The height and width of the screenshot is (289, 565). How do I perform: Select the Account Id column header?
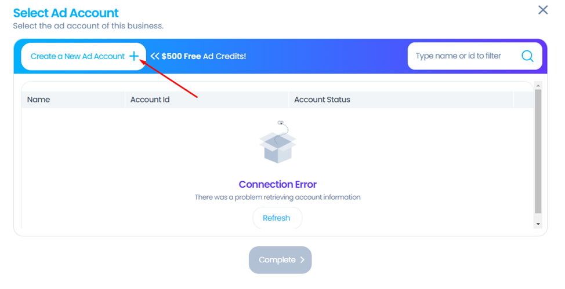pos(150,100)
